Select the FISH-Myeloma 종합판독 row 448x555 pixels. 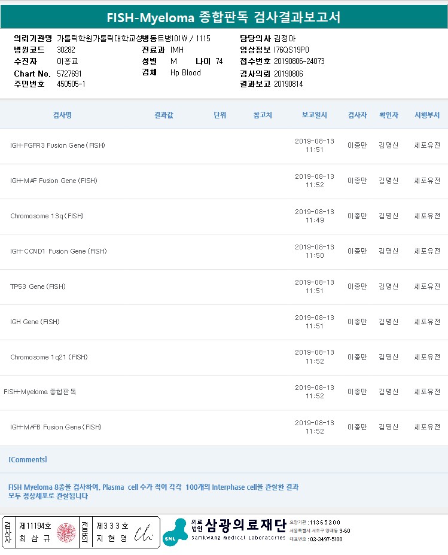coord(40,392)
